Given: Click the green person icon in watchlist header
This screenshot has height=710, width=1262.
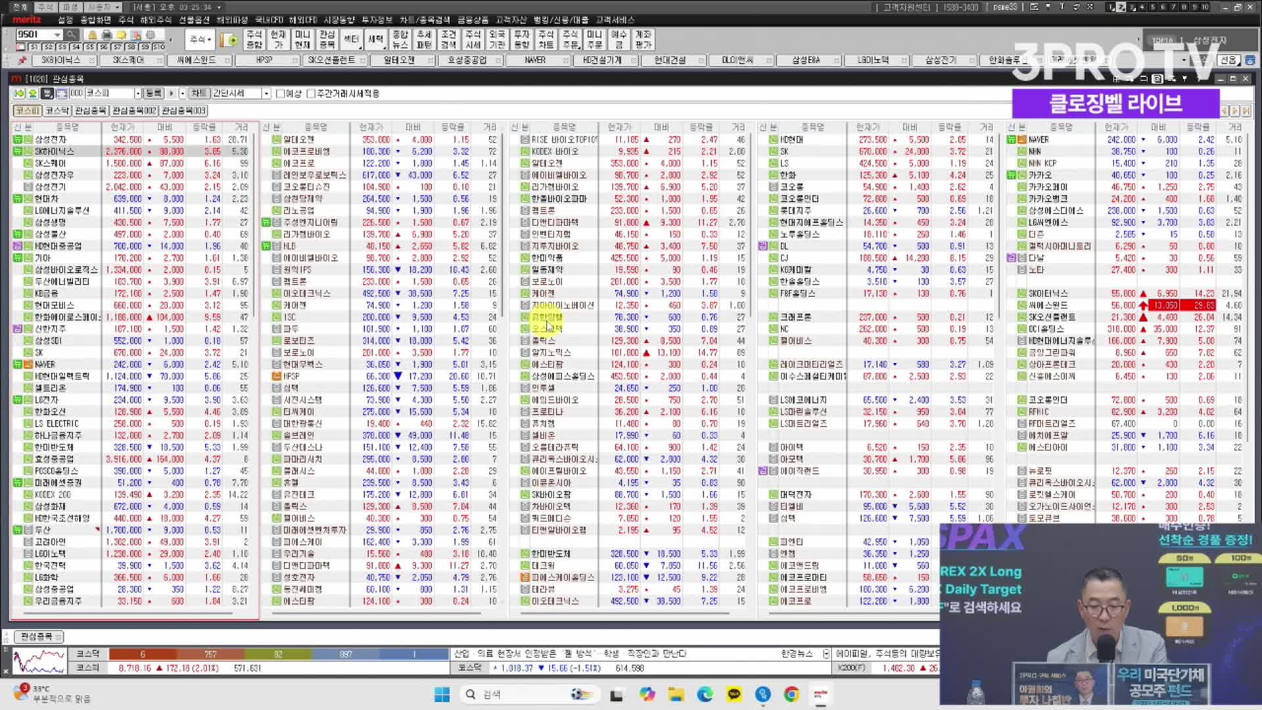Looking at the screenshot, I should [x=32, y=93].
